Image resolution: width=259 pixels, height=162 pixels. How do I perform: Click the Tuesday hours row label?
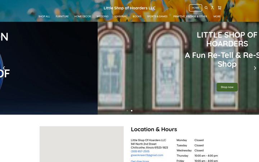pos(182,145)
